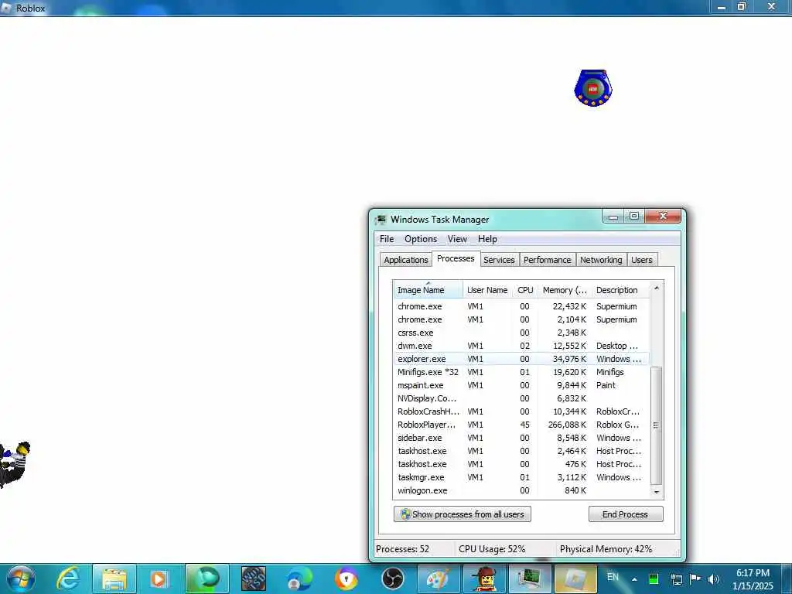Open the File menu in Task Manager

(x=387, y=239)
